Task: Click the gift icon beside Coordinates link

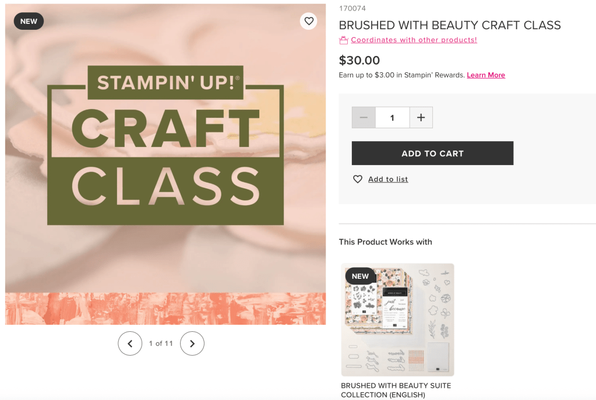Action: coord(344,40)
